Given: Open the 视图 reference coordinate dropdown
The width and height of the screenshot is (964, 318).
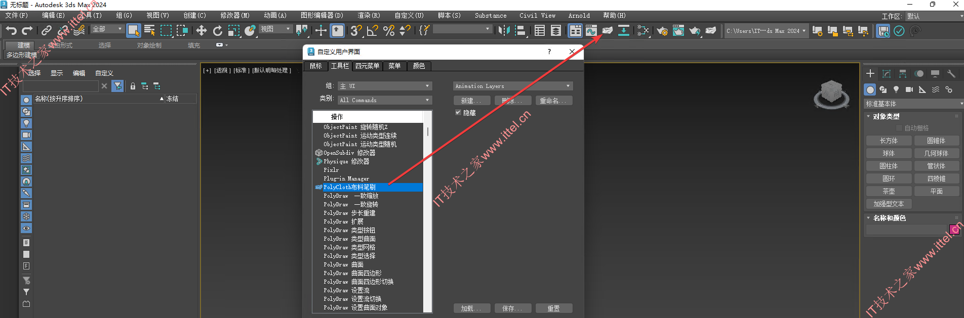Looking at the screenshot, I should coord(276,29).
